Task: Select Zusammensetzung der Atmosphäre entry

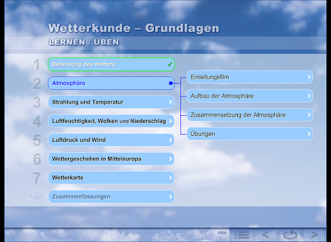Action: point(250,115)
